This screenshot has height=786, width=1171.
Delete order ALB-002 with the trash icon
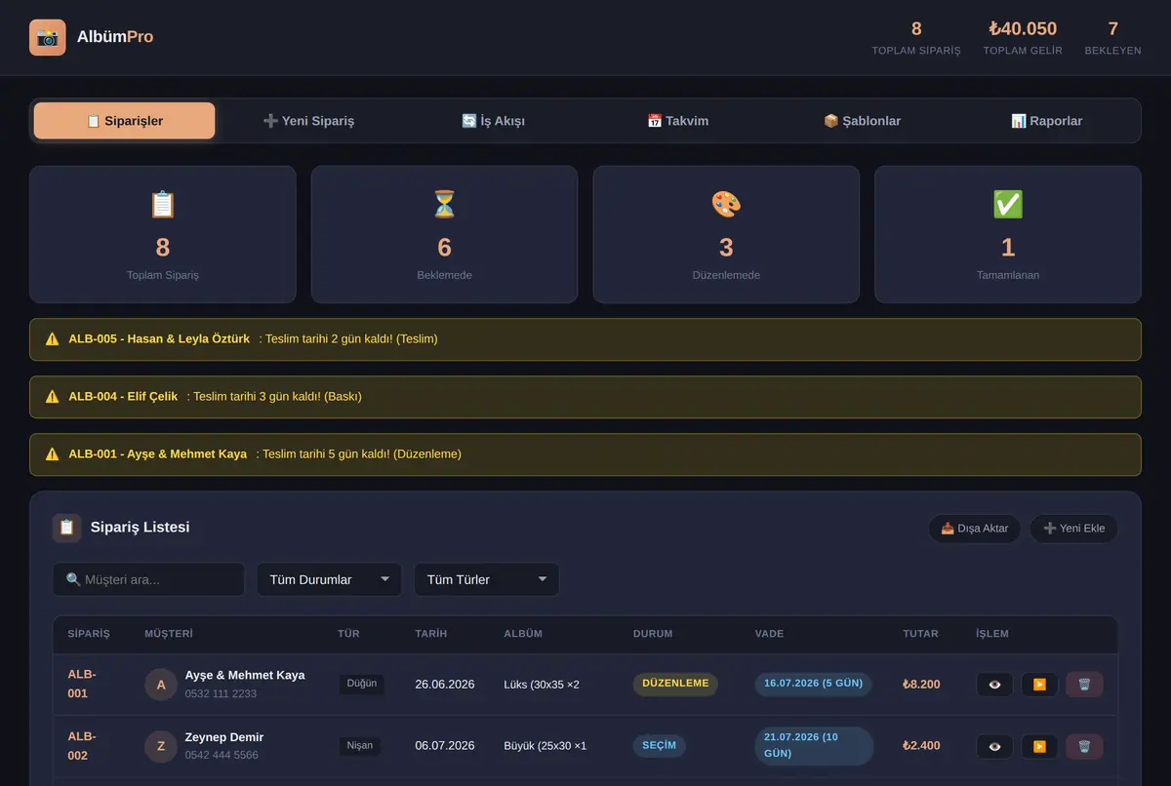coord(1084,747)
